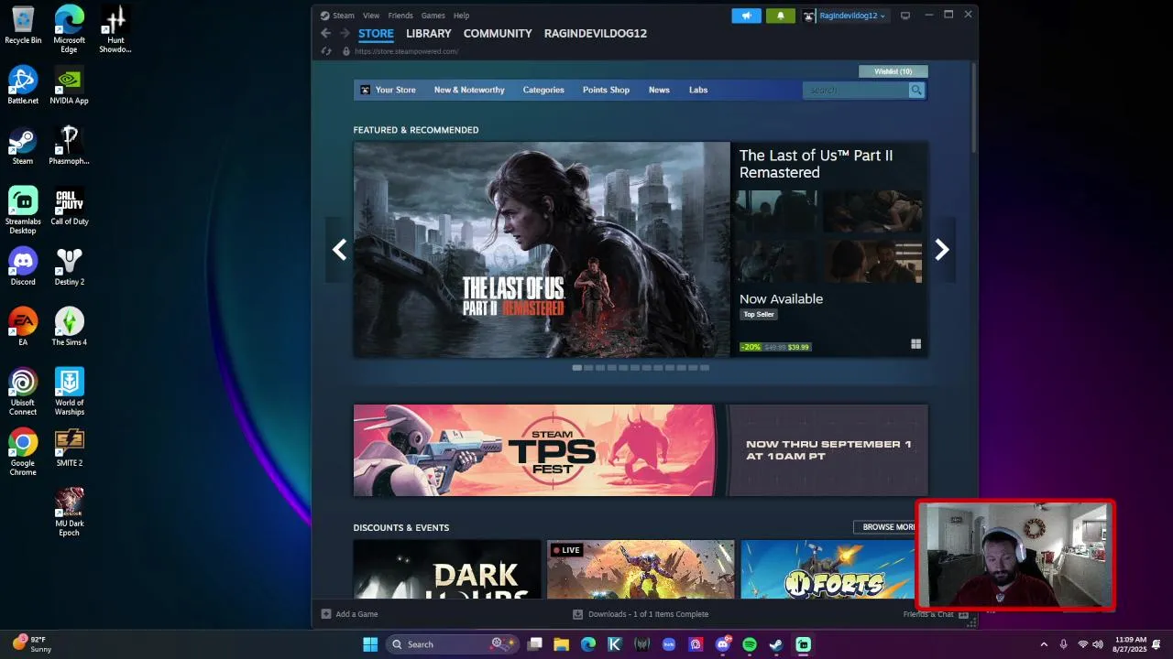1173x659 pixels.
Task: Open Hunt Showdown desktop shortcut
Action: [x=115, y=29]
